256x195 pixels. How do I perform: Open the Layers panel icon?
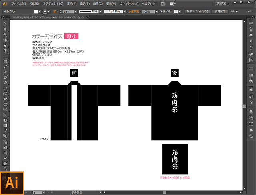(251, 112)
